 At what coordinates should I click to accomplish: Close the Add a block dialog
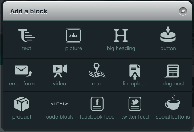point(183,11)
